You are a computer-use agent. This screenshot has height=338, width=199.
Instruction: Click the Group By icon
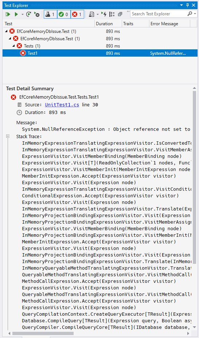pyautogui.click(x=112, y=14)
